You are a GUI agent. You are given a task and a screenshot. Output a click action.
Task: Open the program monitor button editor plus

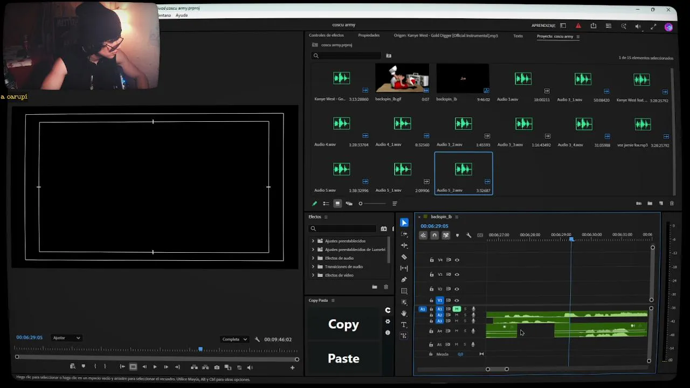coord(292,368)
